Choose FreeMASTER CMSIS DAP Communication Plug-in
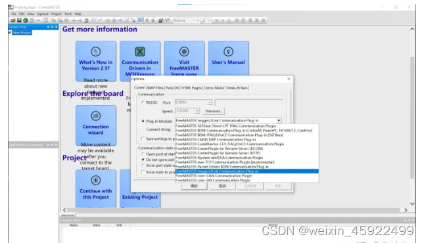This screenshot has height=243, width=424. [x=247, y=139]
